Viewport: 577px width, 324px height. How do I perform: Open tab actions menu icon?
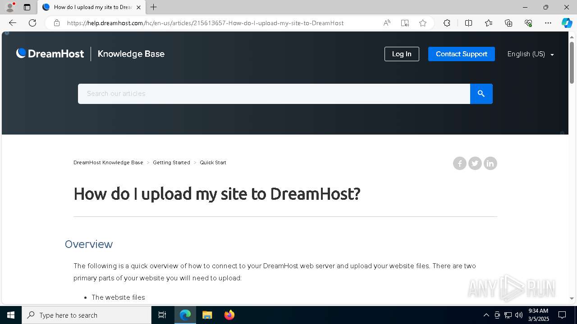[27, 7]
